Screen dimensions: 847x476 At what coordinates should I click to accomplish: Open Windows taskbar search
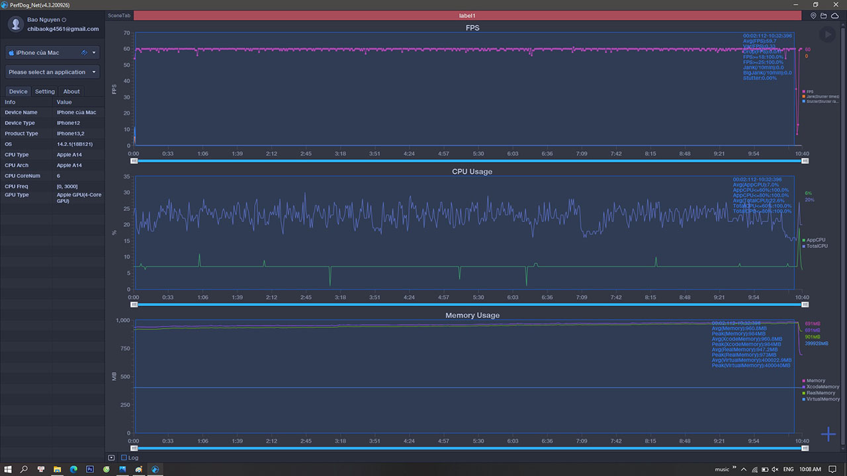click(24, 469)
